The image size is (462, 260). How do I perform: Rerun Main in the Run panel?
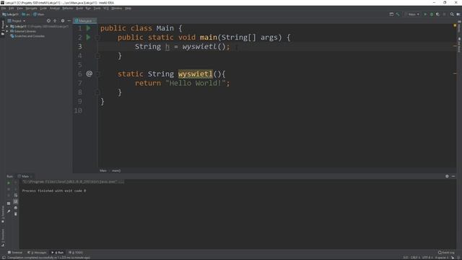[9, 183]
